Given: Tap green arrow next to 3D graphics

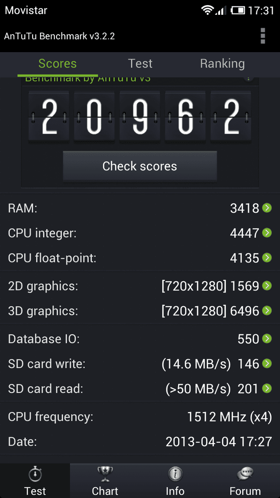Looking at the screenshot, I should coord(267,311).
